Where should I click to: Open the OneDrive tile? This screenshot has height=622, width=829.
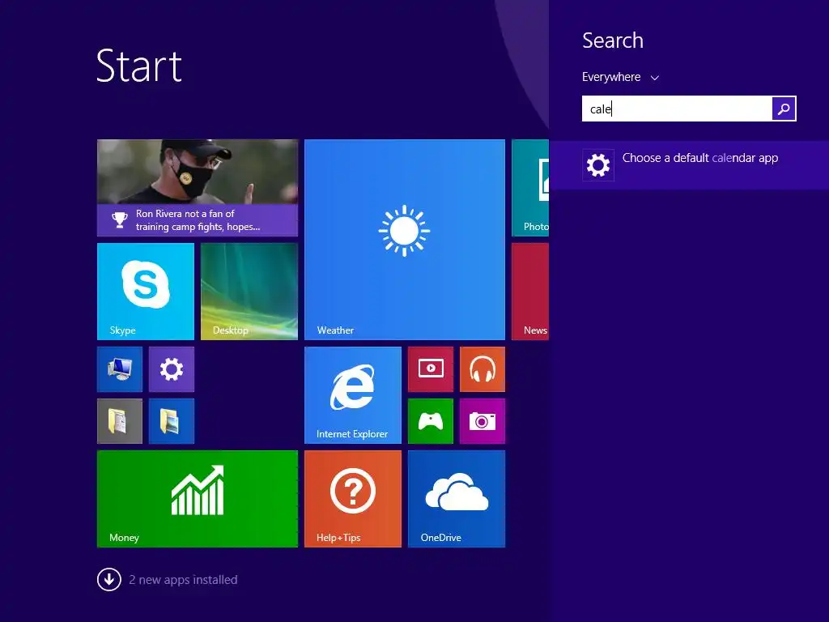(457, 499)
